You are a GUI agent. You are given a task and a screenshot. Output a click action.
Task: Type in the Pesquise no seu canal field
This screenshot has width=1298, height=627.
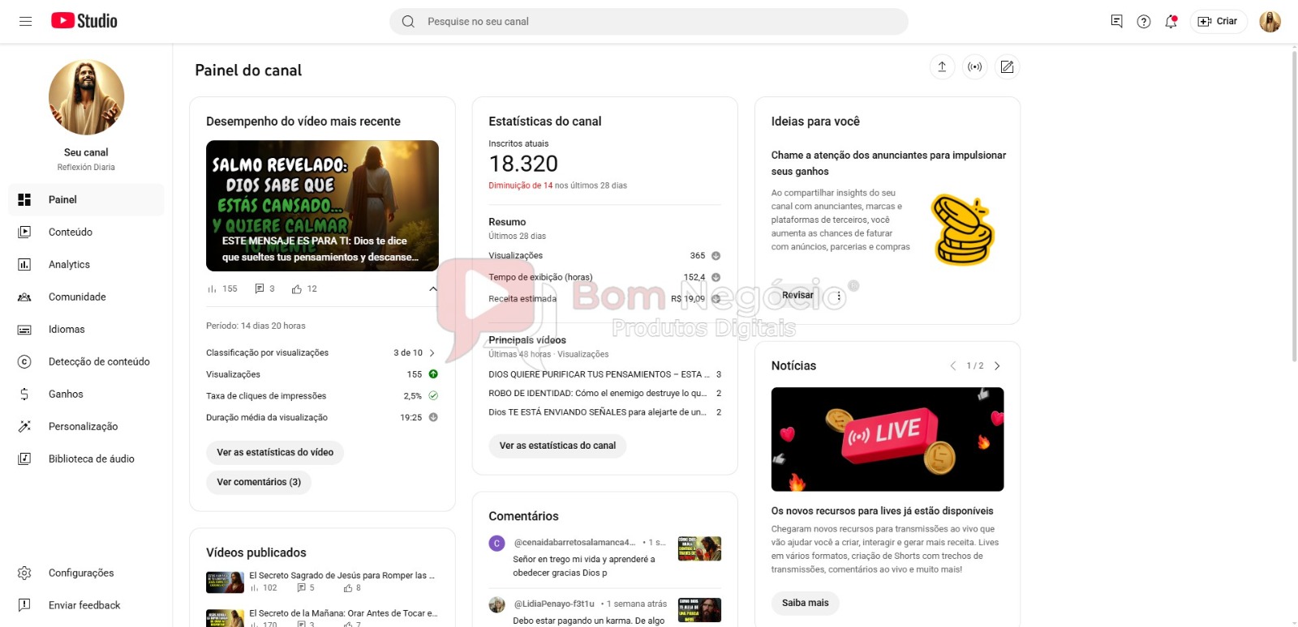coord(649,21)
